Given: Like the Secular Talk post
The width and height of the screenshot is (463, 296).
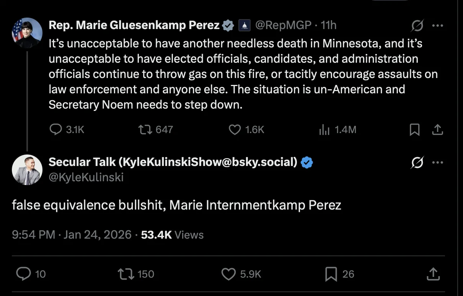Looking at the screenshot, I should tap(228, 274).
